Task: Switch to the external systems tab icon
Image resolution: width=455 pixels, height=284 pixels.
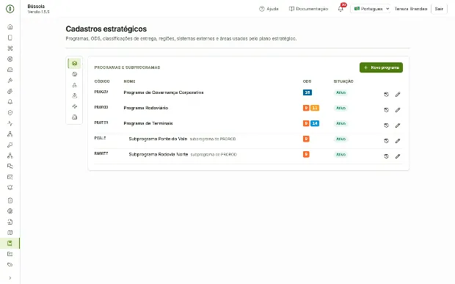Action: coord(75,106)
